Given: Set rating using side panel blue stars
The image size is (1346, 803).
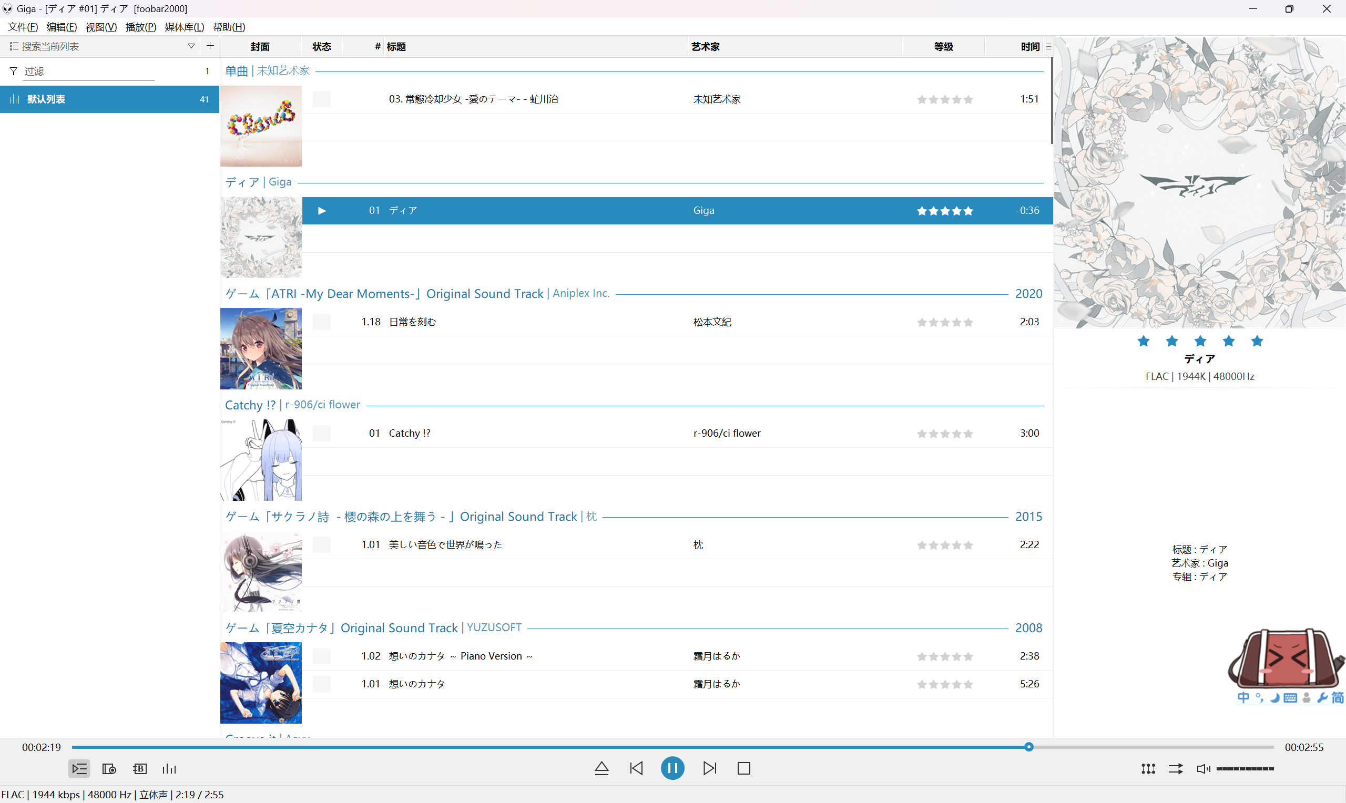Looking at the screenshot, I should tap(1200, 341).
